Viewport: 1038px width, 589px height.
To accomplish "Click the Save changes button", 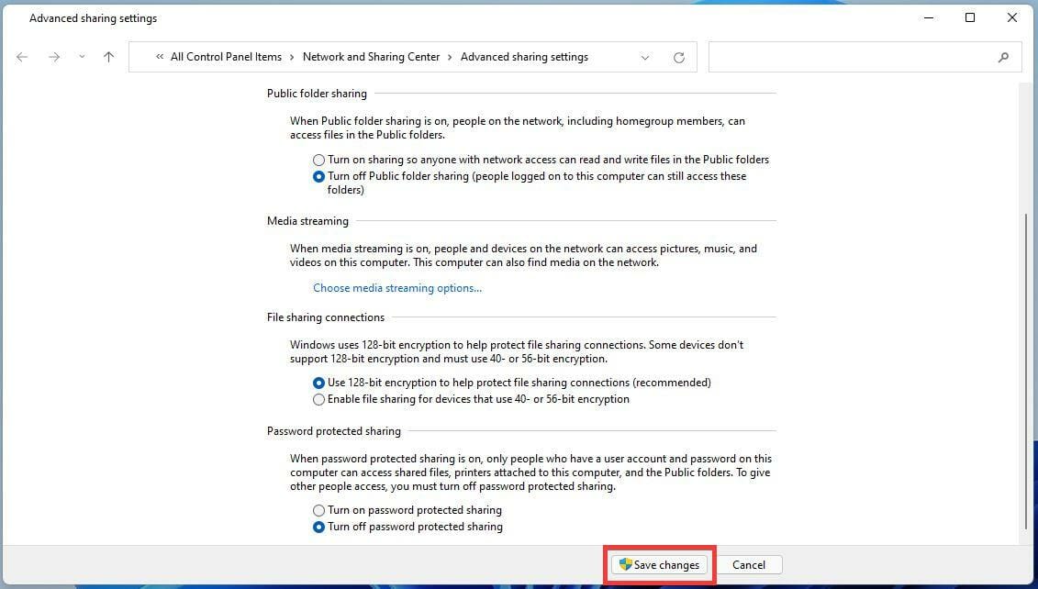I will (x=659, y=565).
